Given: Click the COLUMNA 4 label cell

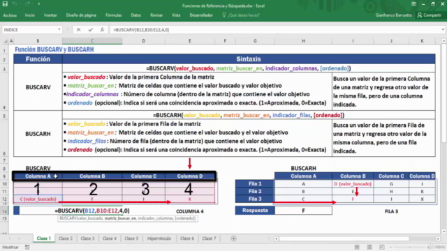Looking at the screenshot, I should (x=189, y=211).
